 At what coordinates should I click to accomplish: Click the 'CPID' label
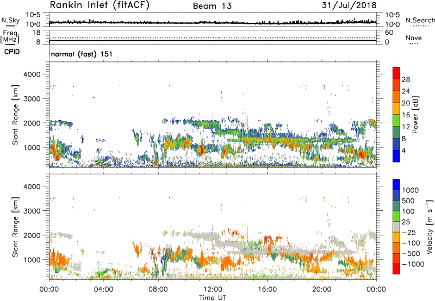point(12,52)
